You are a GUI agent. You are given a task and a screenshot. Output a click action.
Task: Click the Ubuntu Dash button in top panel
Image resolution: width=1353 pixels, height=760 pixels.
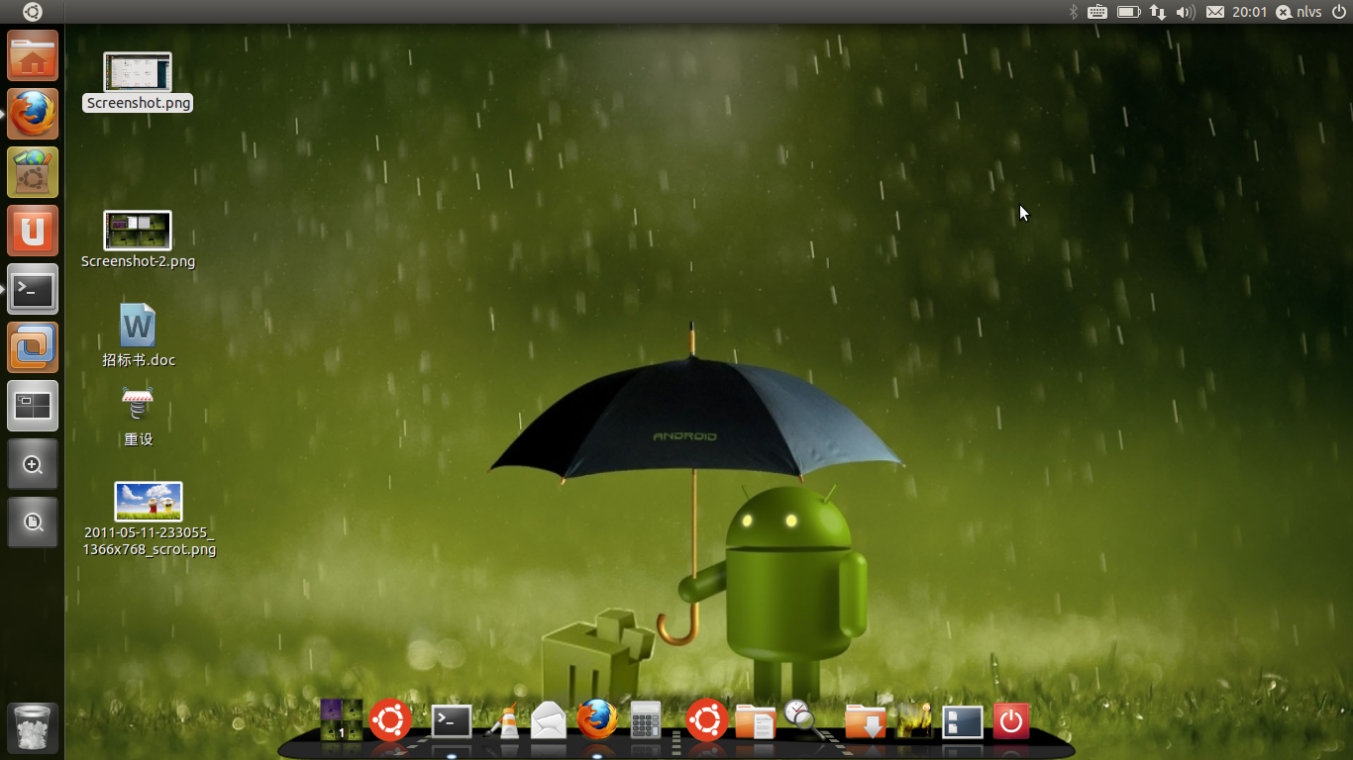(x=33, y=12)
